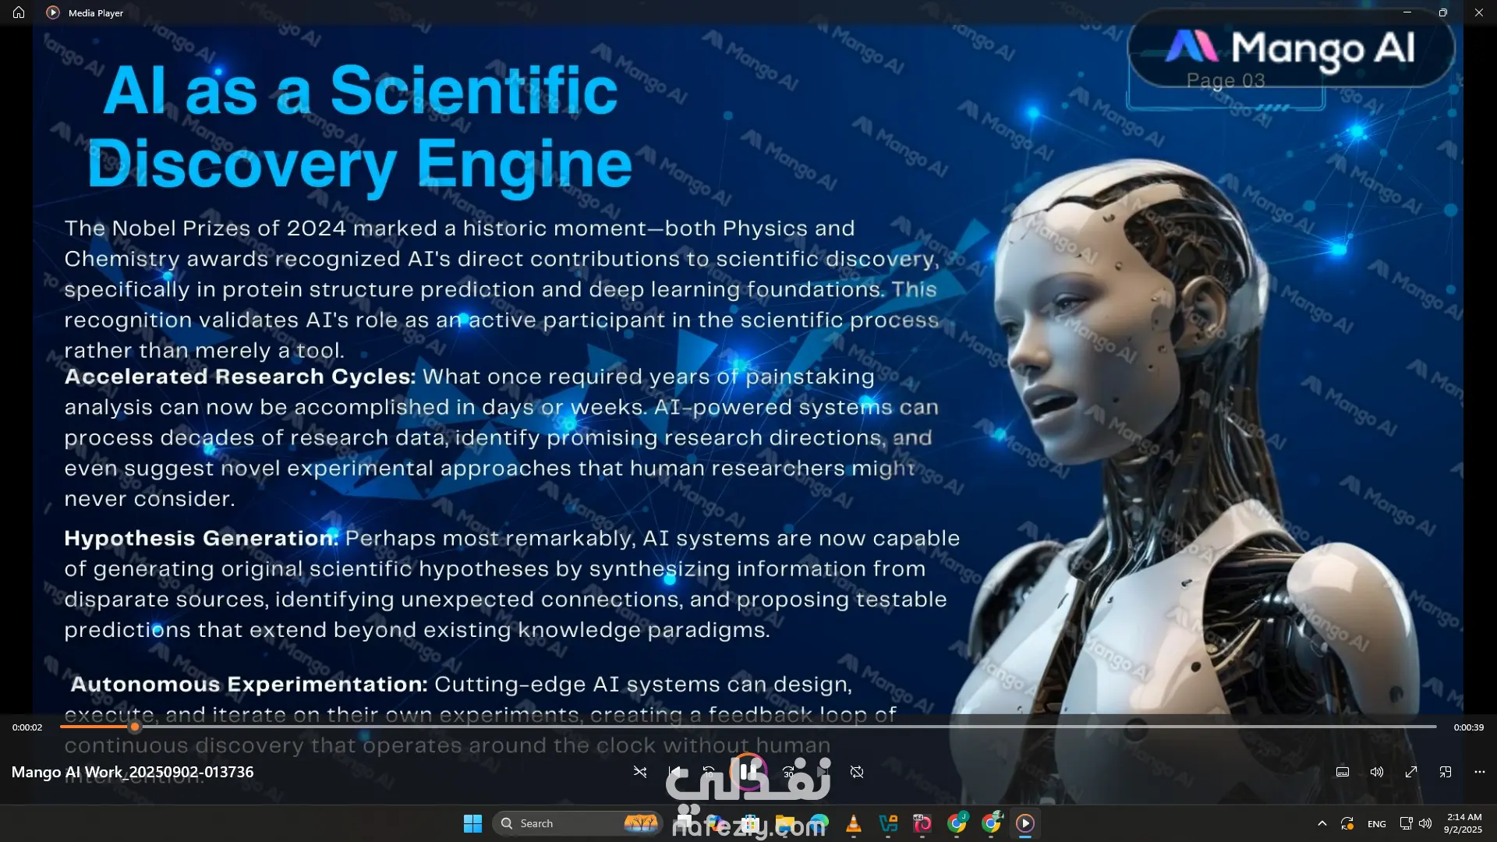
Task: Open ENG language input selector
Action: (x=1376, y=824)
